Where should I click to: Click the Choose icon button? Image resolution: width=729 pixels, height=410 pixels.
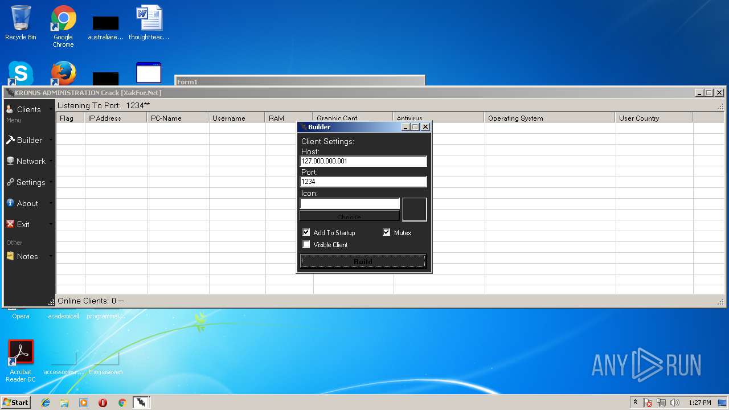coord(349,216)
